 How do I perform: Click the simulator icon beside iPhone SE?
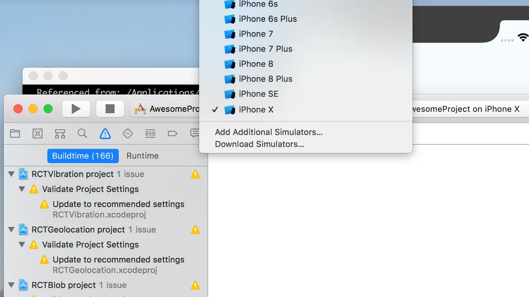[x=230, y=94]
